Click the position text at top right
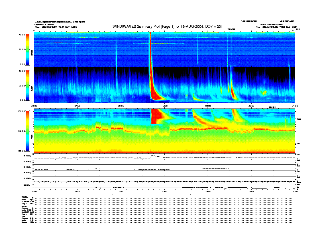Screen dimensions: 318x246 pos(276,27)
